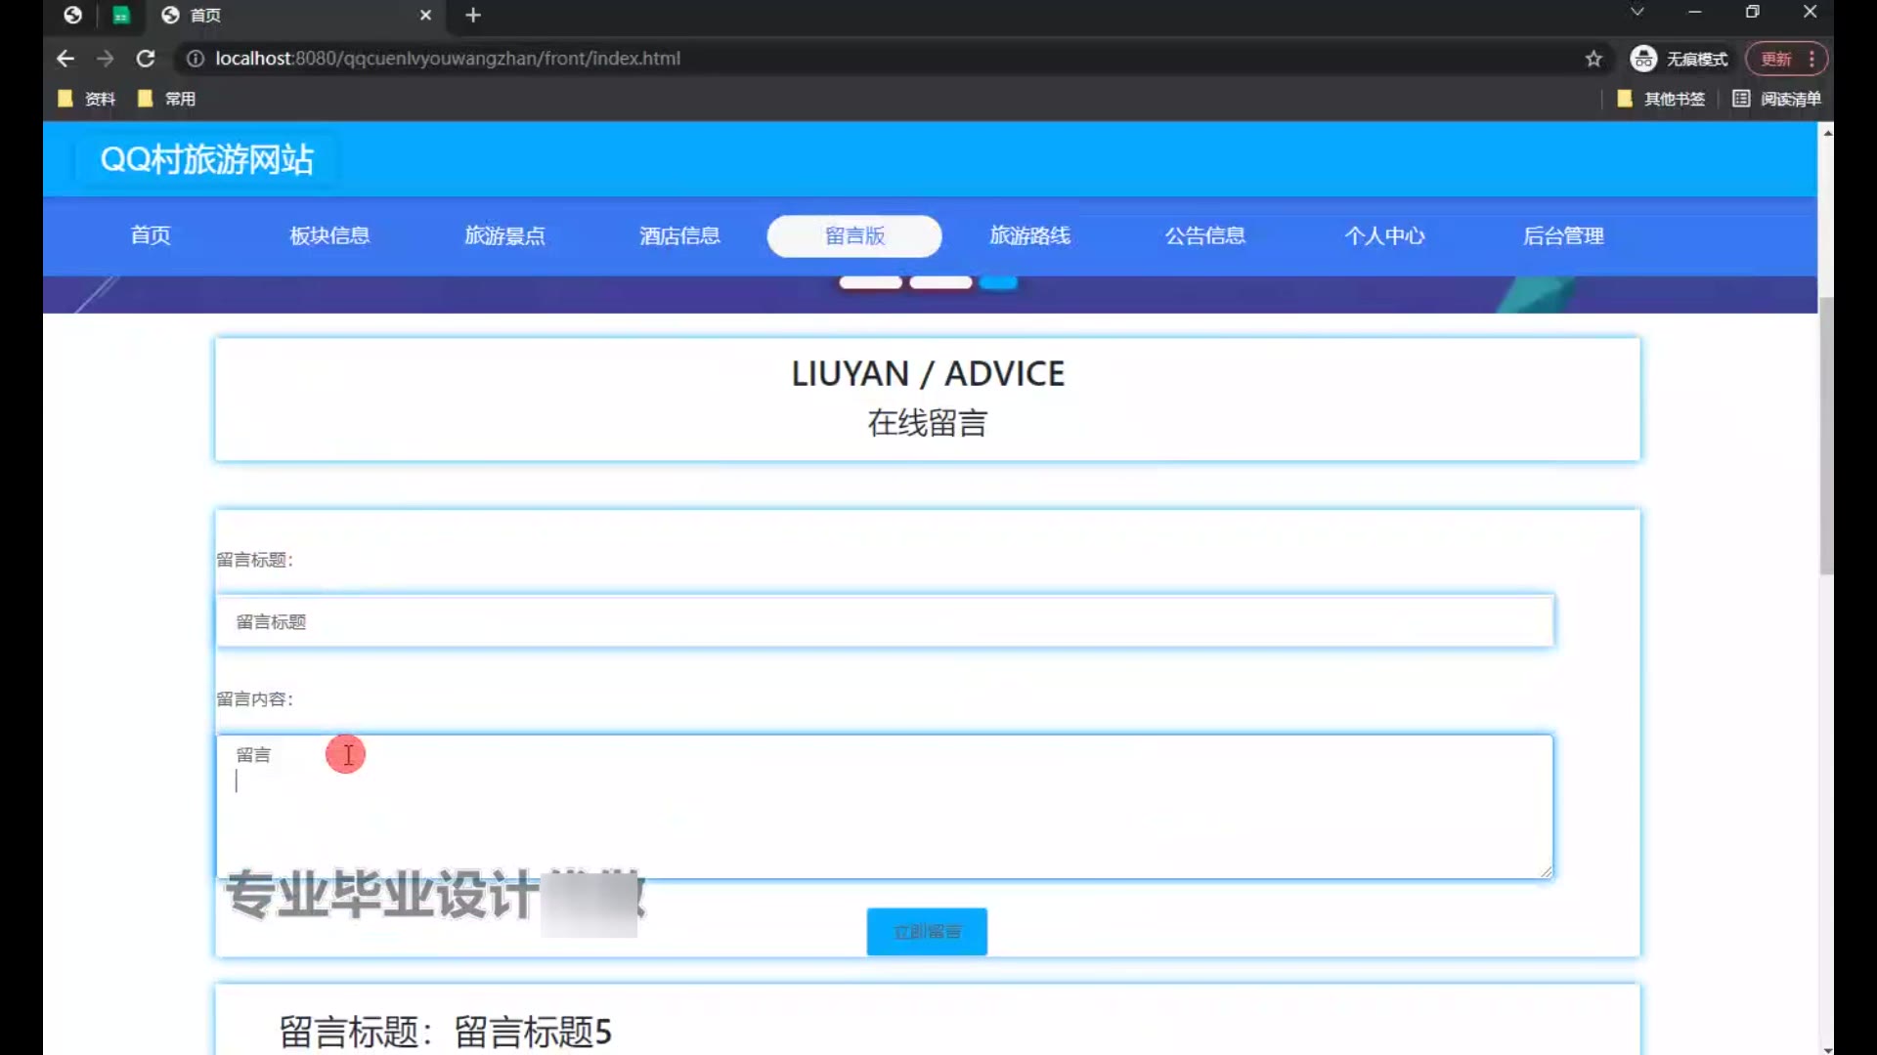Open the 阅读清单 reading list
1877x1055 pixels.
click(1776, 99)
